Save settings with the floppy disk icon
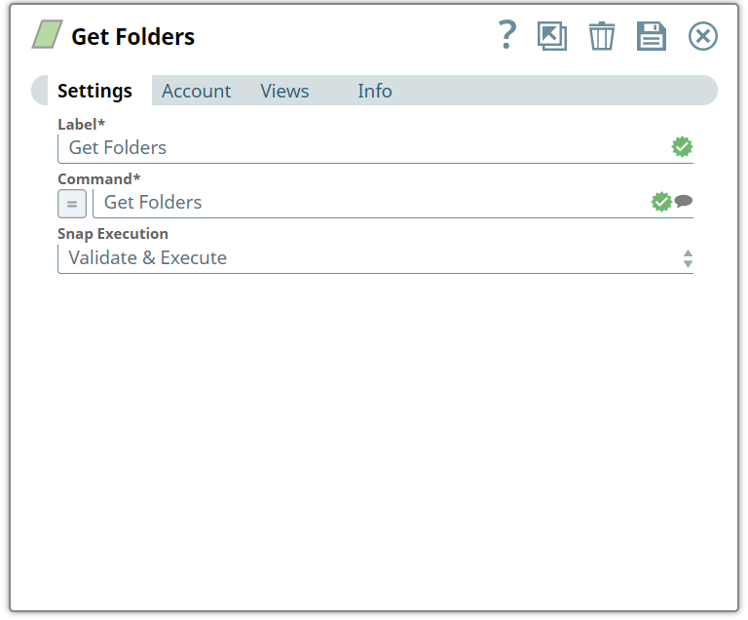Image resolution: width=748 pixels, height=620 pixels. pos(652,36)
